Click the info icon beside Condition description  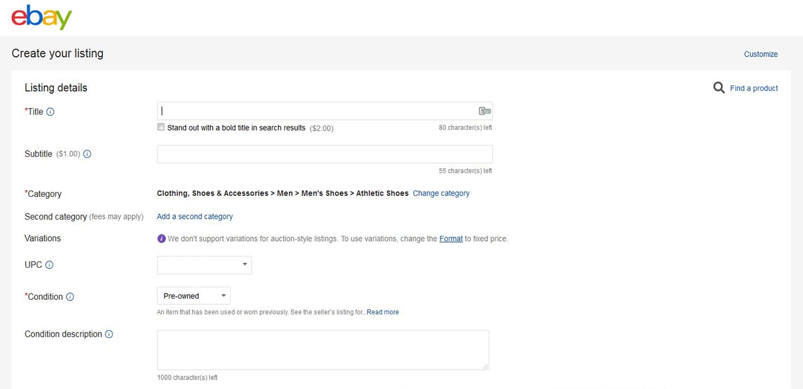tap(110, 334)
